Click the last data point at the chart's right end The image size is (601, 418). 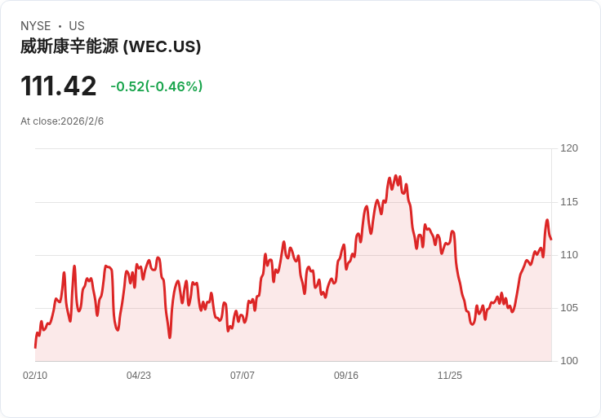point(551,240)
